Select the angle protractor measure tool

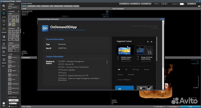click(17, 32)
